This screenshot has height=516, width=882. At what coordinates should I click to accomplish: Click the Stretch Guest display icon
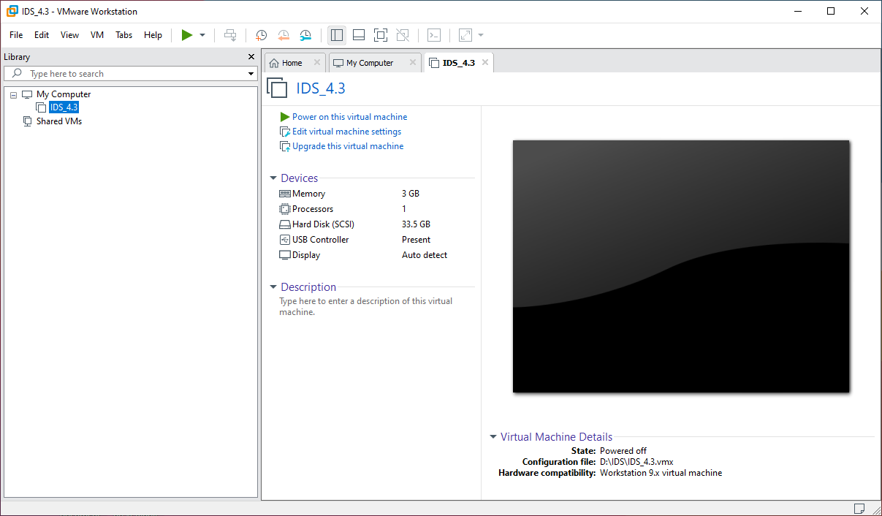pos(465,35)
